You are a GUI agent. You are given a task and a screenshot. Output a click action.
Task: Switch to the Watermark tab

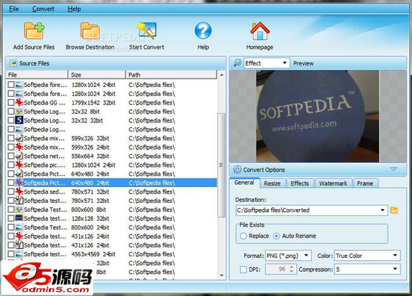(x=333, y=183)
